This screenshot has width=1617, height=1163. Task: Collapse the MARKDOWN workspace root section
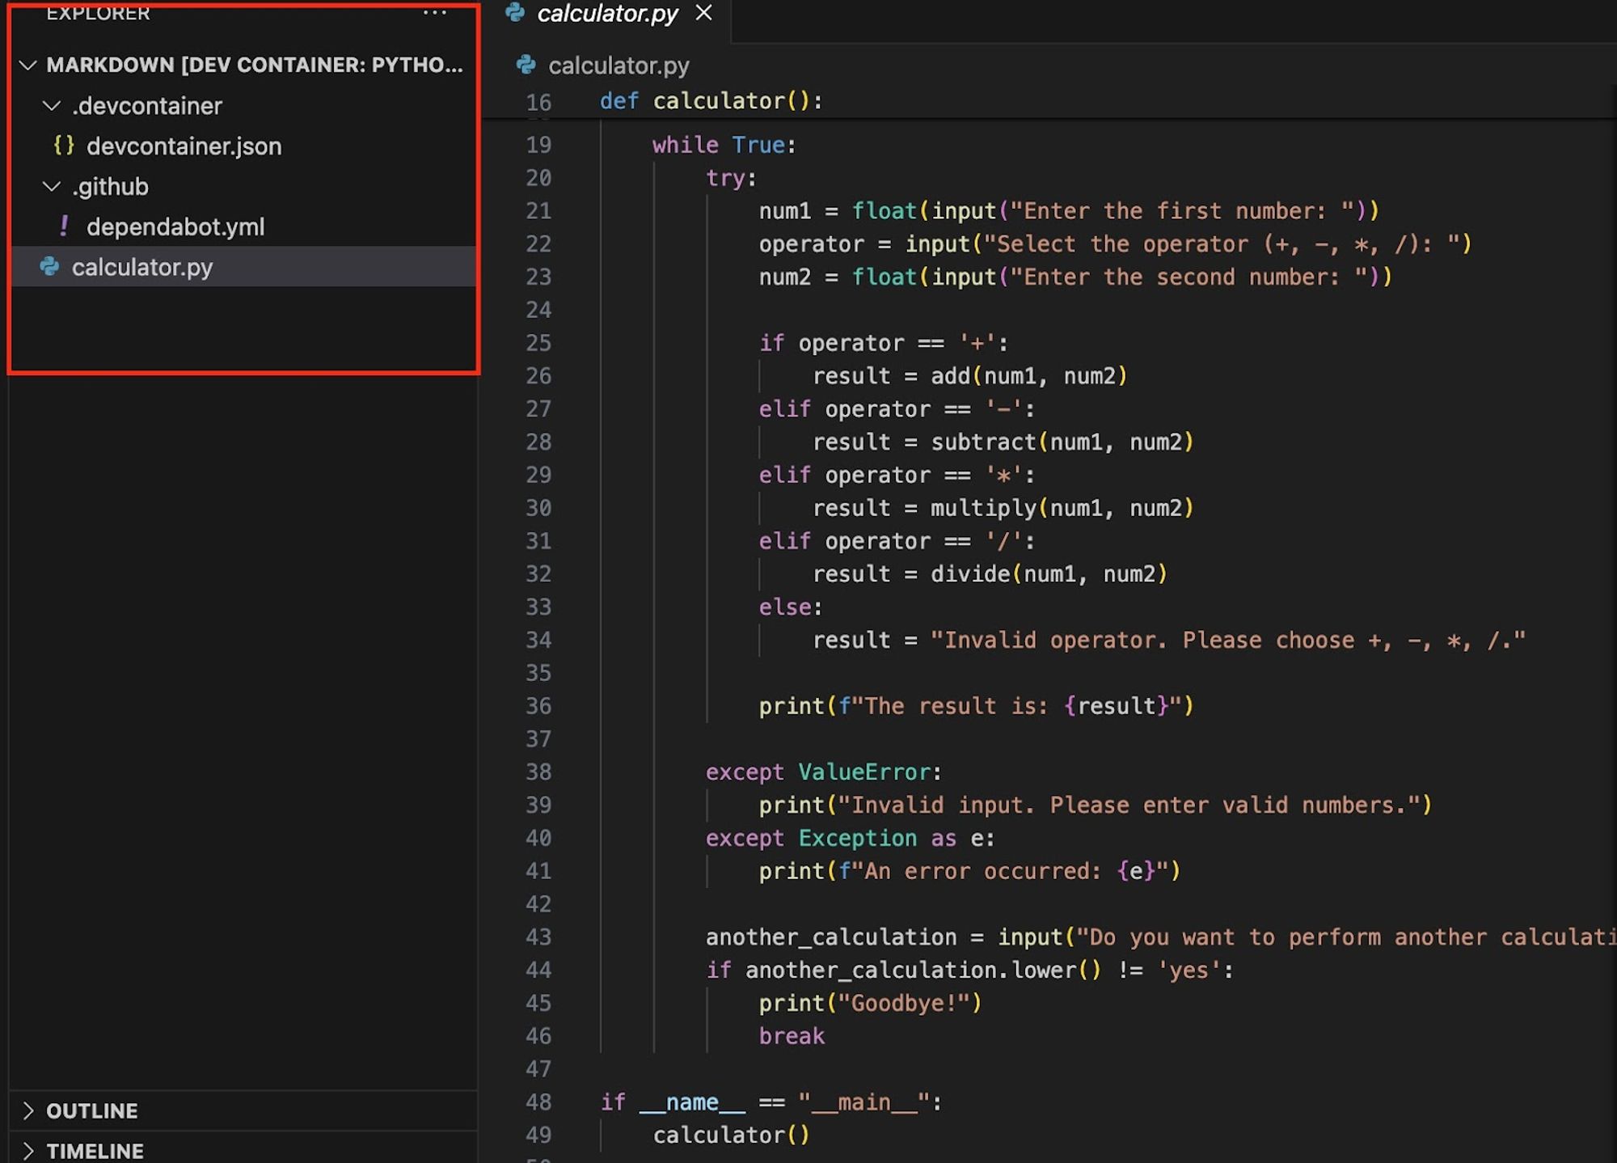pyautogui.click(x=28, y=66)
